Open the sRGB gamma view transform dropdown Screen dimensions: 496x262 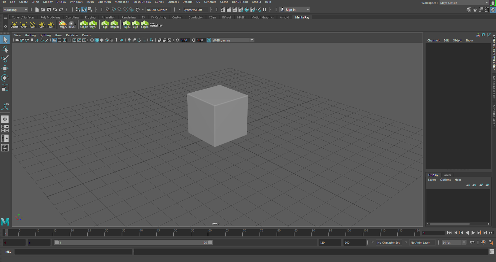(233, 40)
